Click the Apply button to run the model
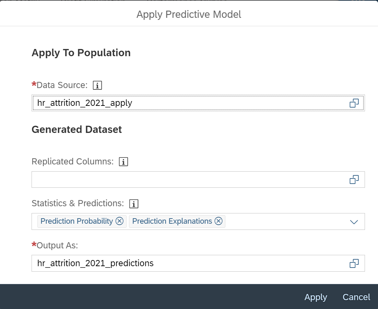The width and height of the screenshot is (378, 309). pyautogui.click(x=315, y=297)
